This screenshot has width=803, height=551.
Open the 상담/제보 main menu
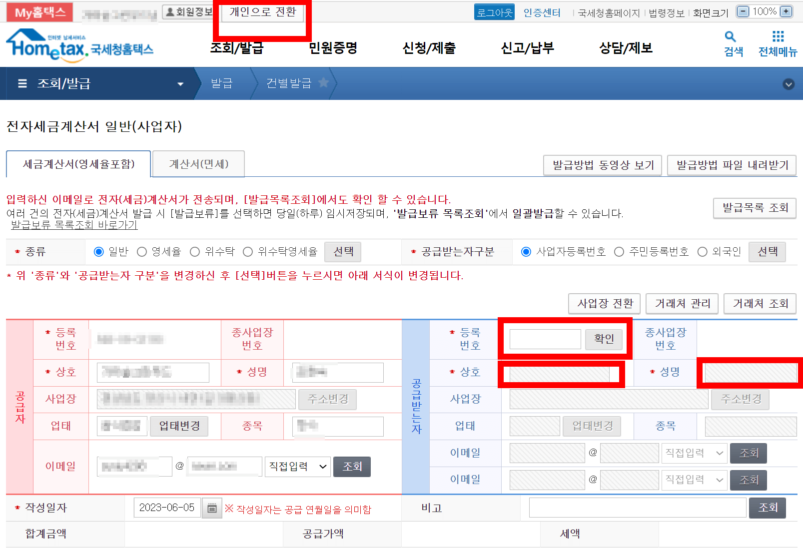pyautogui.click(x=626, y=48)
